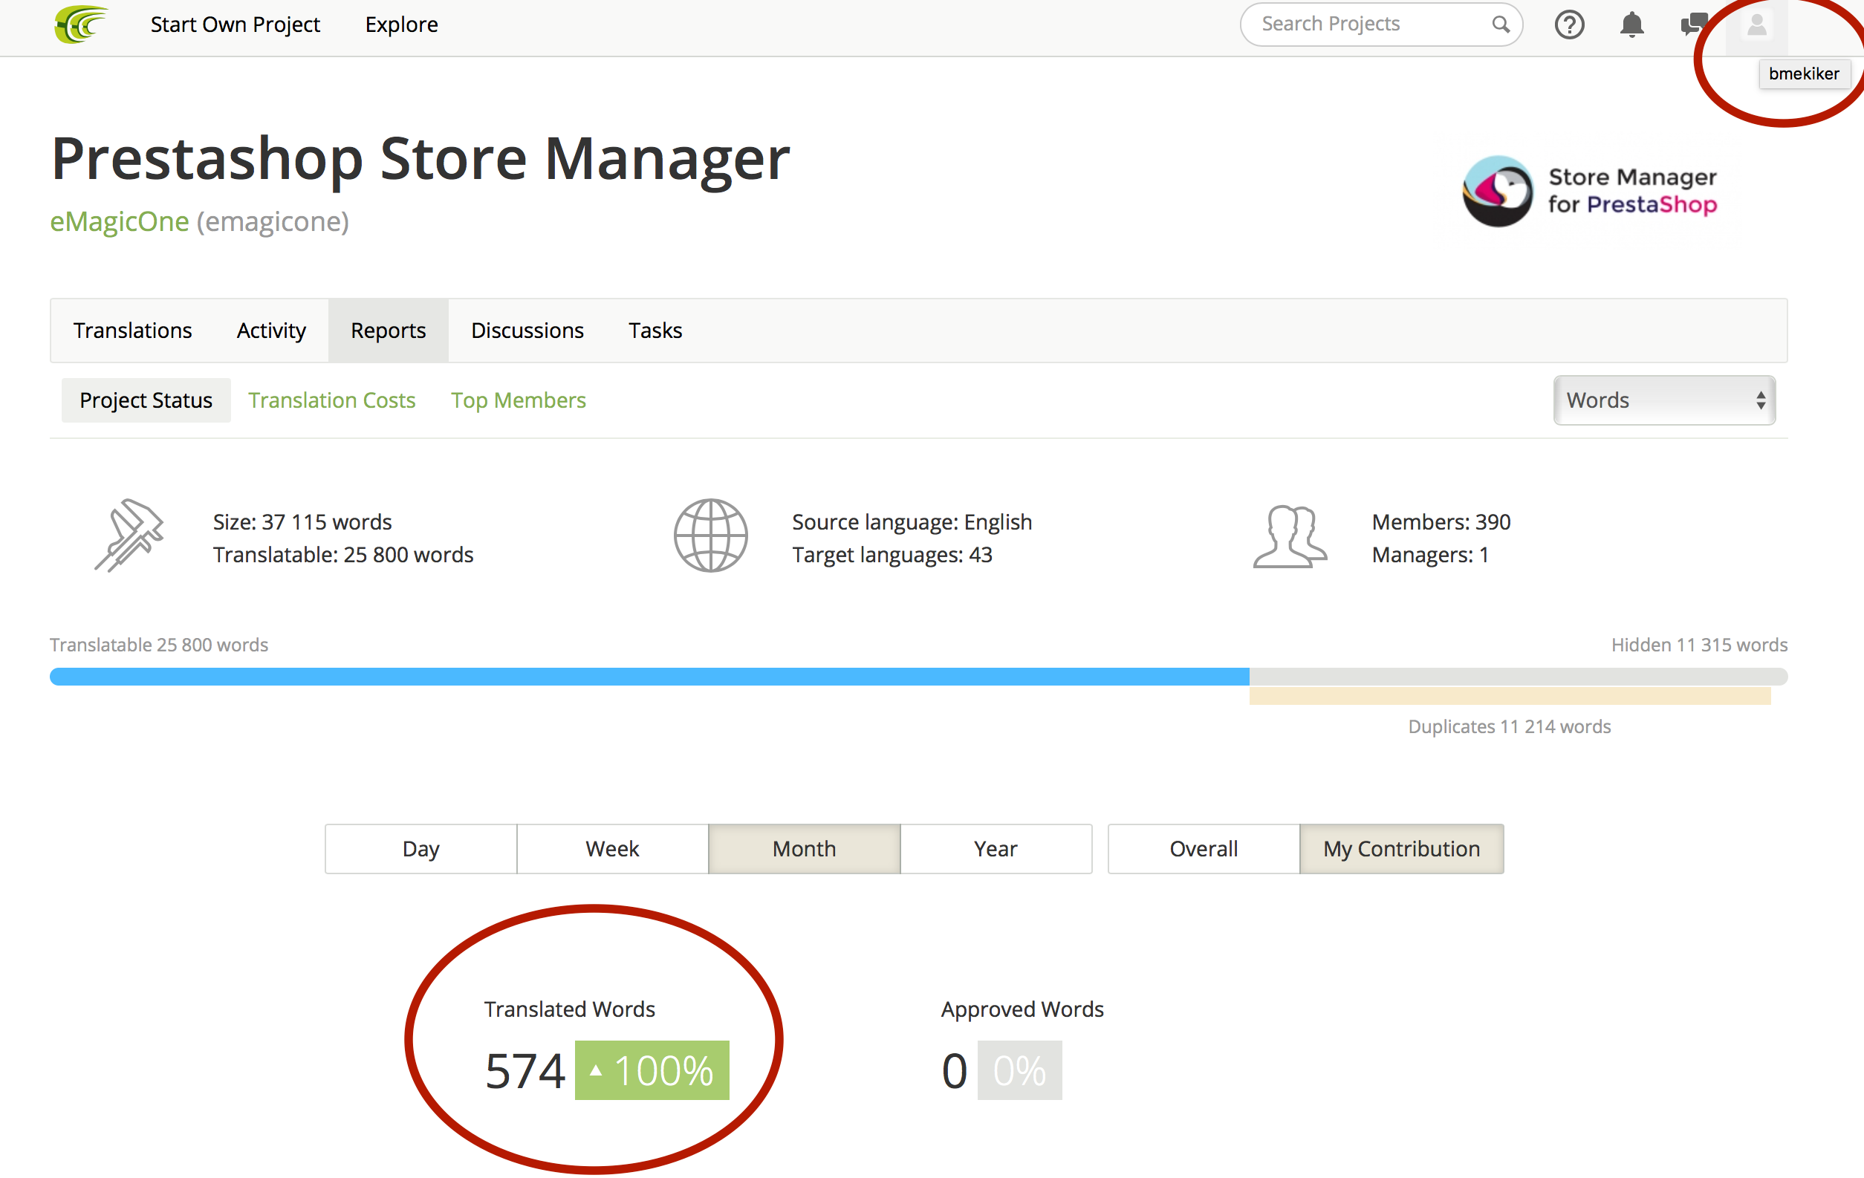Click the Members: 390 text

pyautogui.click(x=1441, y=521)
